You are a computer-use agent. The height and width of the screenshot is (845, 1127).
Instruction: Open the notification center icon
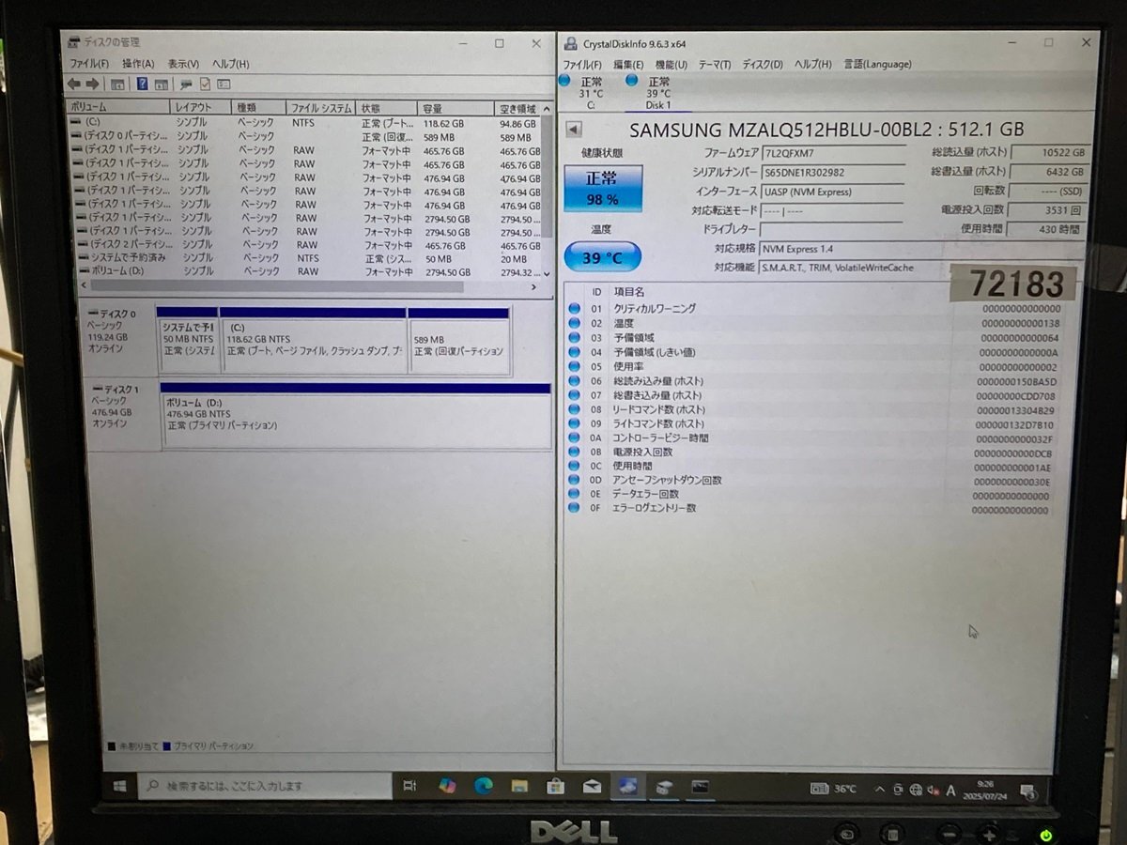pos(1027,791)
